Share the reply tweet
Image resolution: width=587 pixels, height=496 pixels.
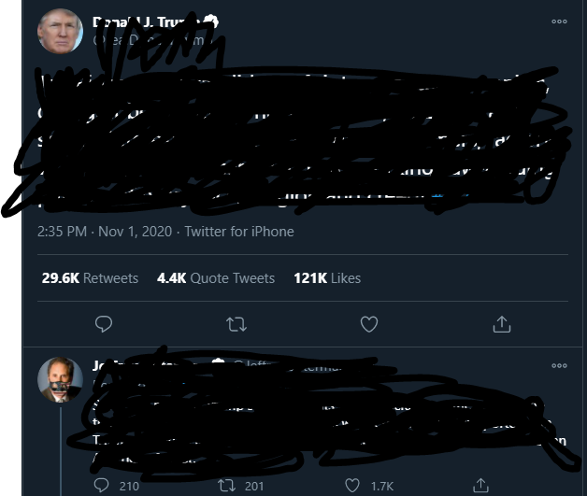(x=480, y=486)
